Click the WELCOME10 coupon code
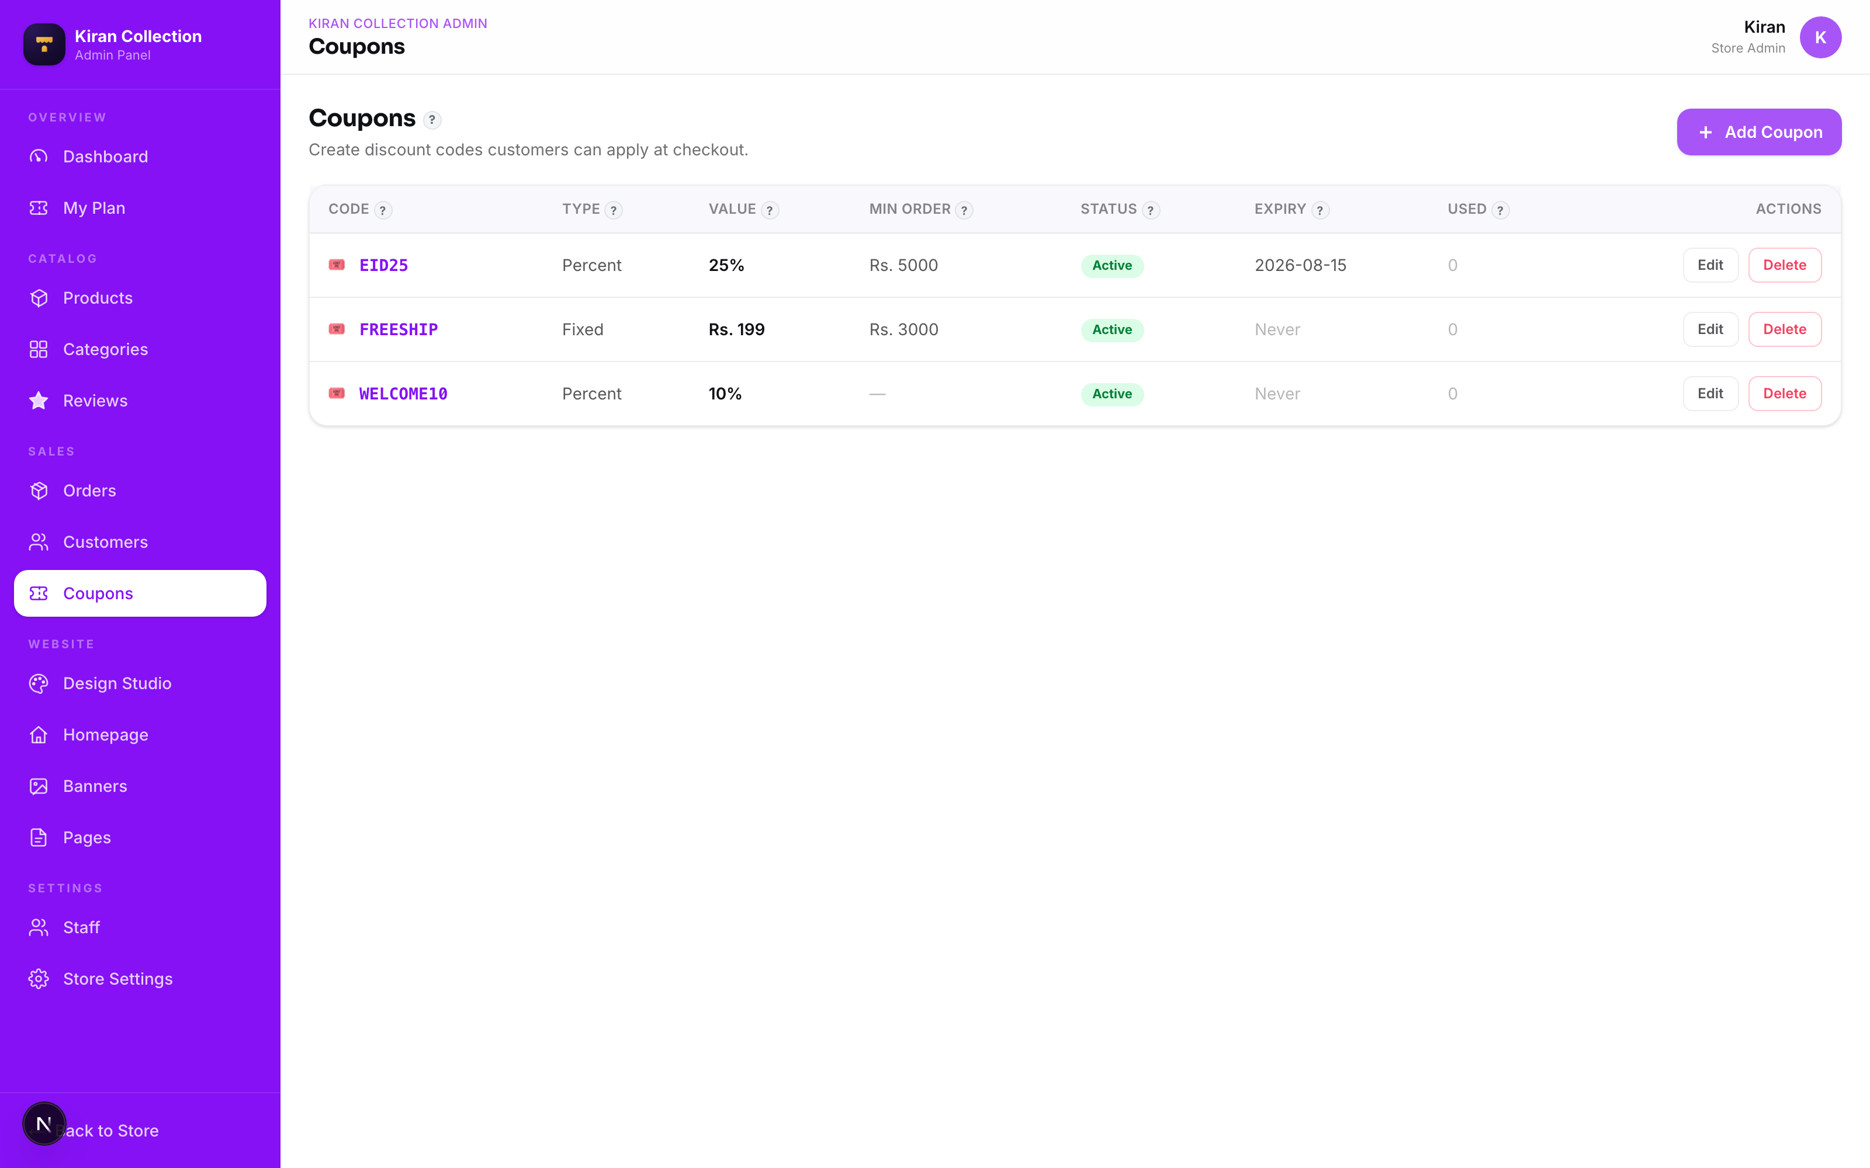 [x=403, y=393]
